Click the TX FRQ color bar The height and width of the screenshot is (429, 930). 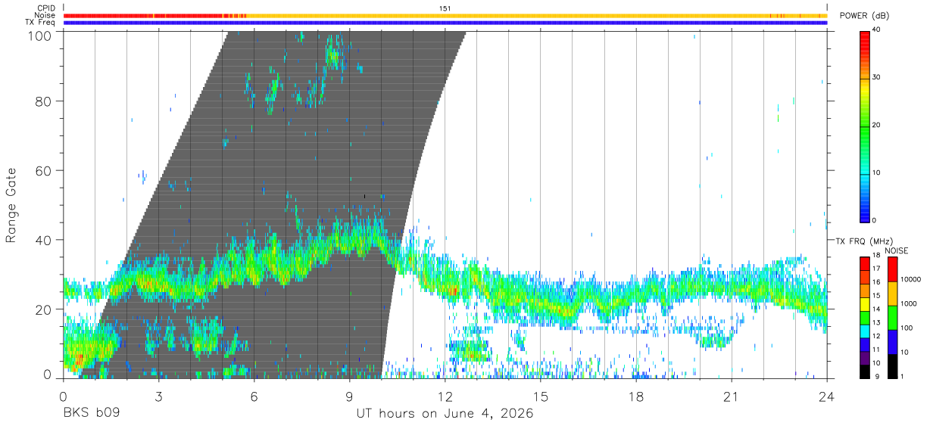864,317
